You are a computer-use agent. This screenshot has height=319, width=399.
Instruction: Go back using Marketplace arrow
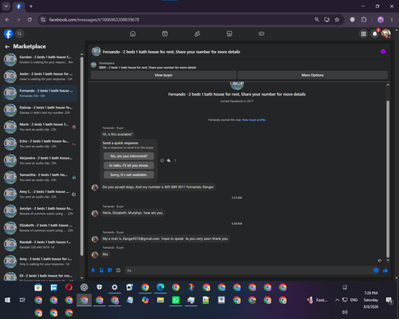(x=7, y=46)
